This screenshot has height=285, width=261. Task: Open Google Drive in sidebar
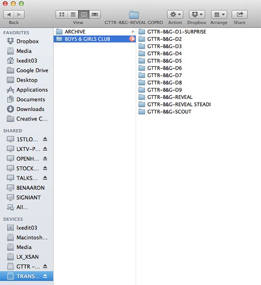tap(27, 70)
